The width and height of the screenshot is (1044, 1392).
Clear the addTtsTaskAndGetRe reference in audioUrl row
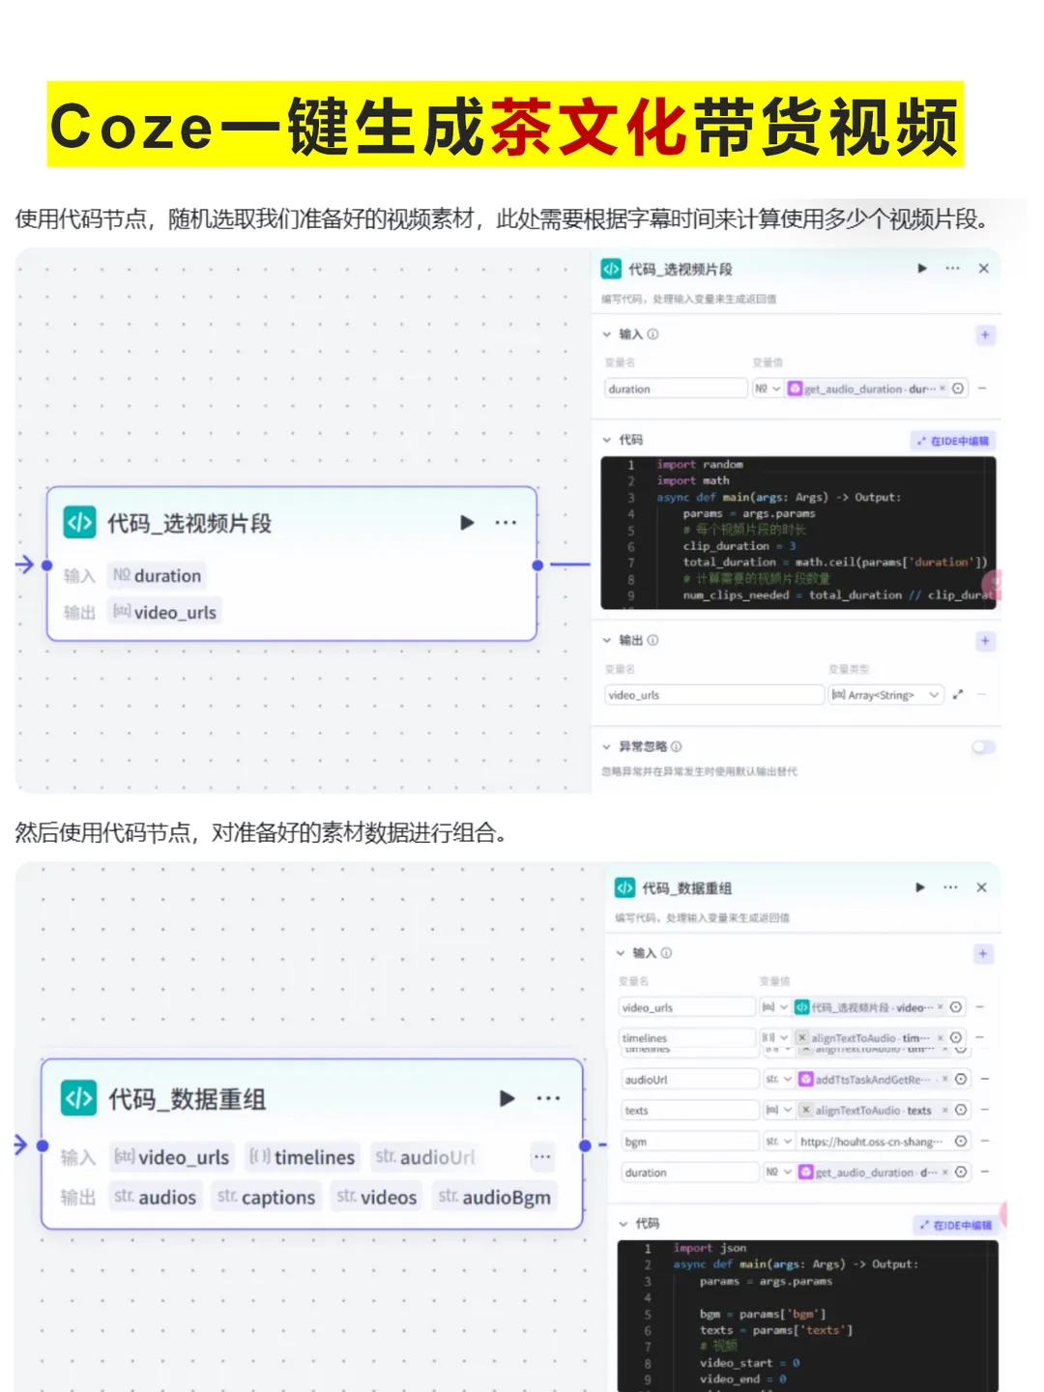945,1079
